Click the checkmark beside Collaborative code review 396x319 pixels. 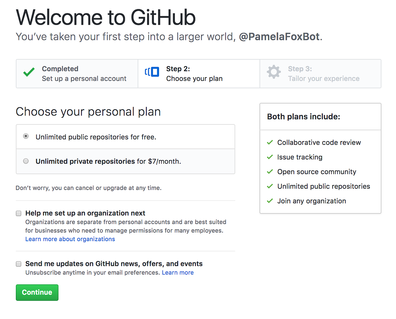pyautogui.click(x=270, y=142)
